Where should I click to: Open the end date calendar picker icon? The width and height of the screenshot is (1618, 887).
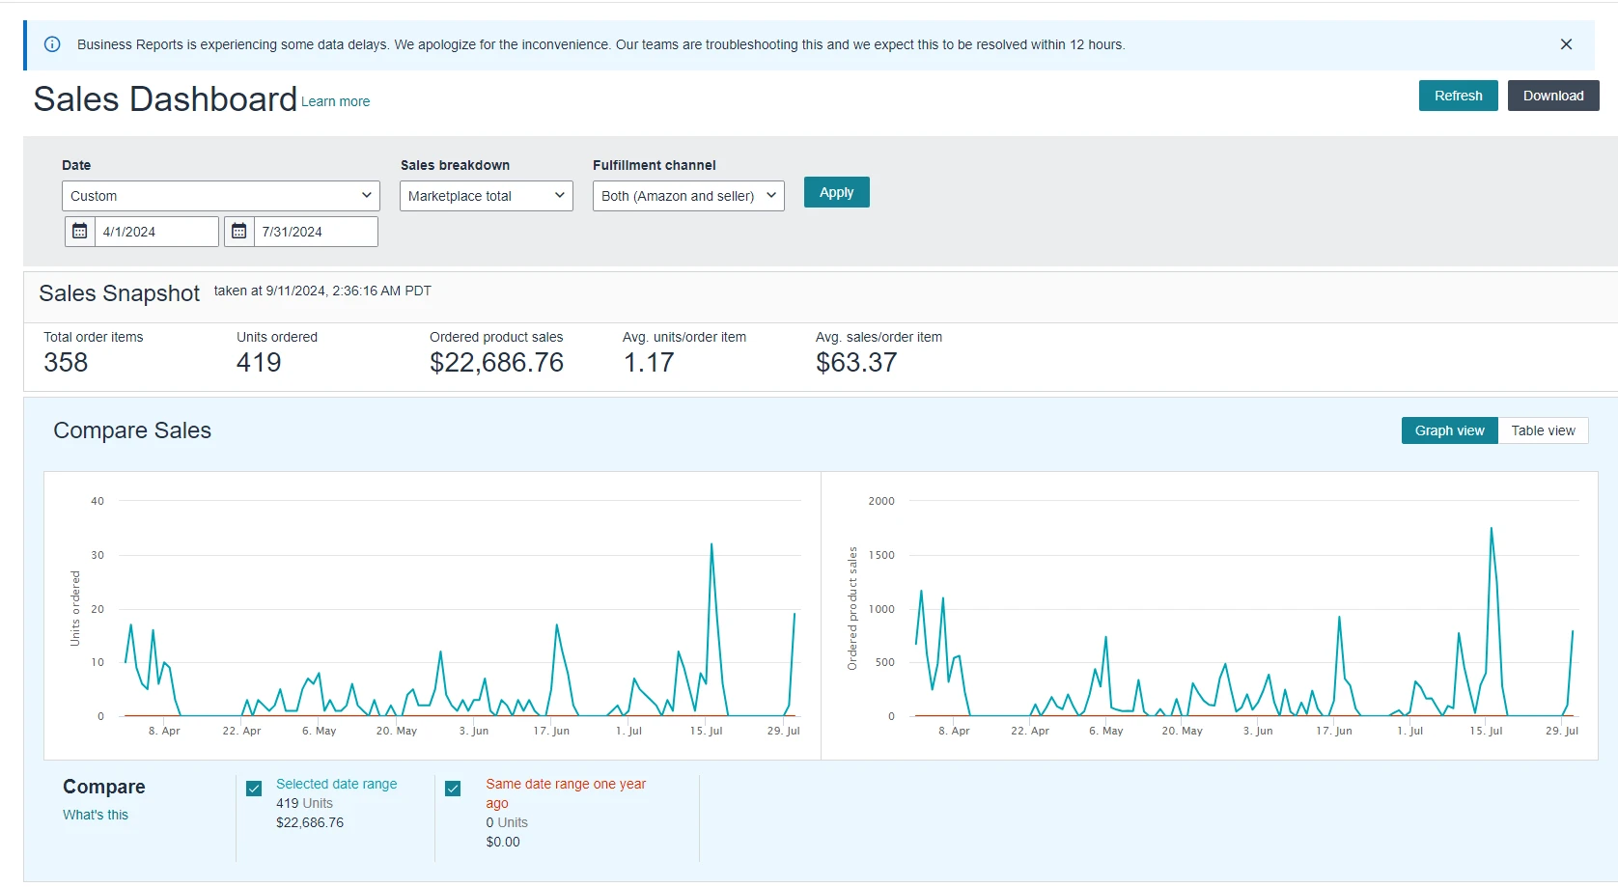(x=239, y=232)
